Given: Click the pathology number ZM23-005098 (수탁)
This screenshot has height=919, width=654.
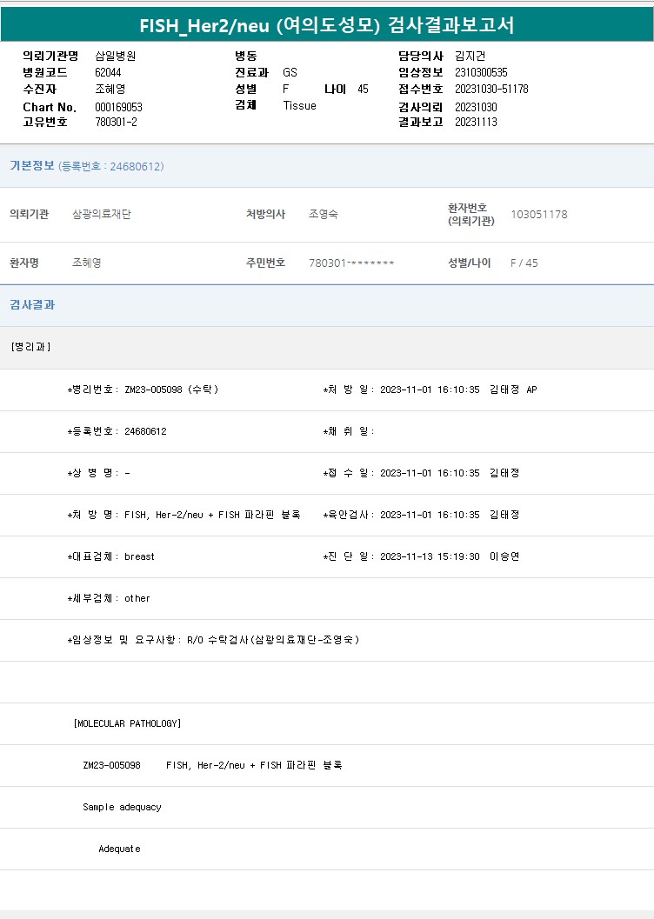Looking at the screenshot, I should [170, 390].
